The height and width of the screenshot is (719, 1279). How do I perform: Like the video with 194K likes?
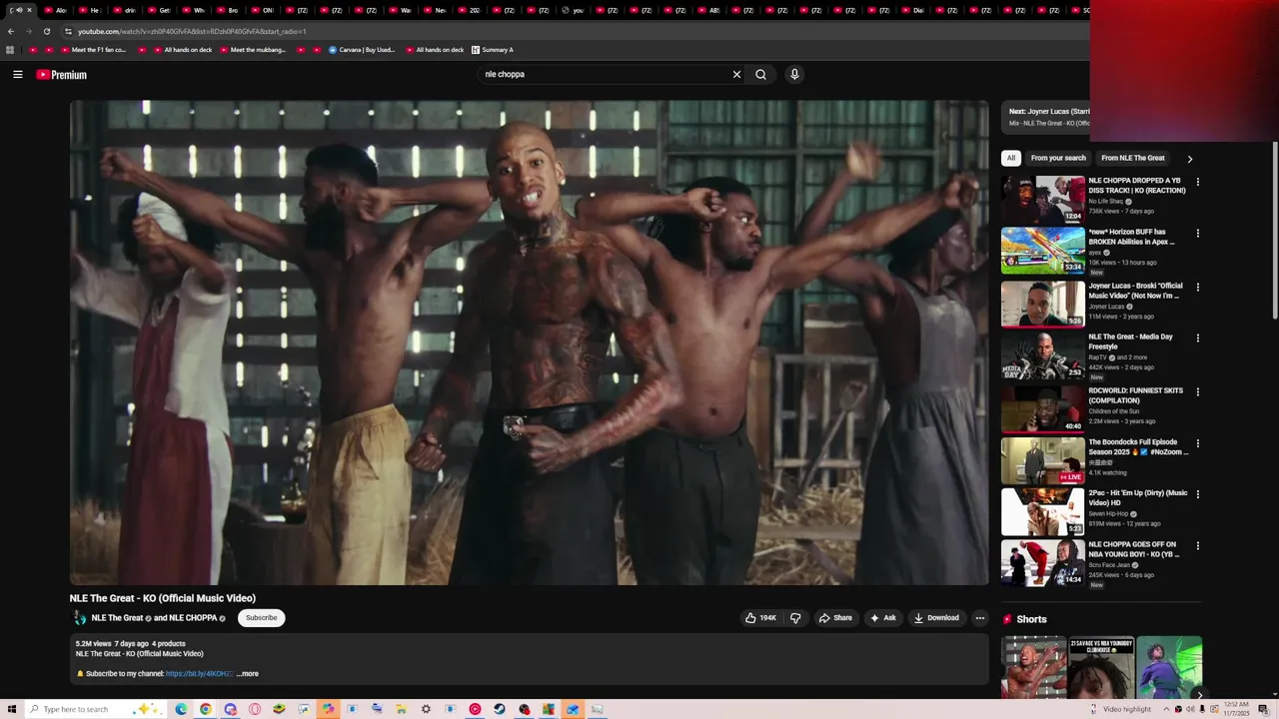[760, 618]
